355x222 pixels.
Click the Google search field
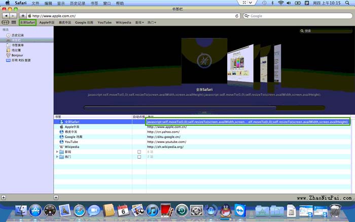point(298,16)
